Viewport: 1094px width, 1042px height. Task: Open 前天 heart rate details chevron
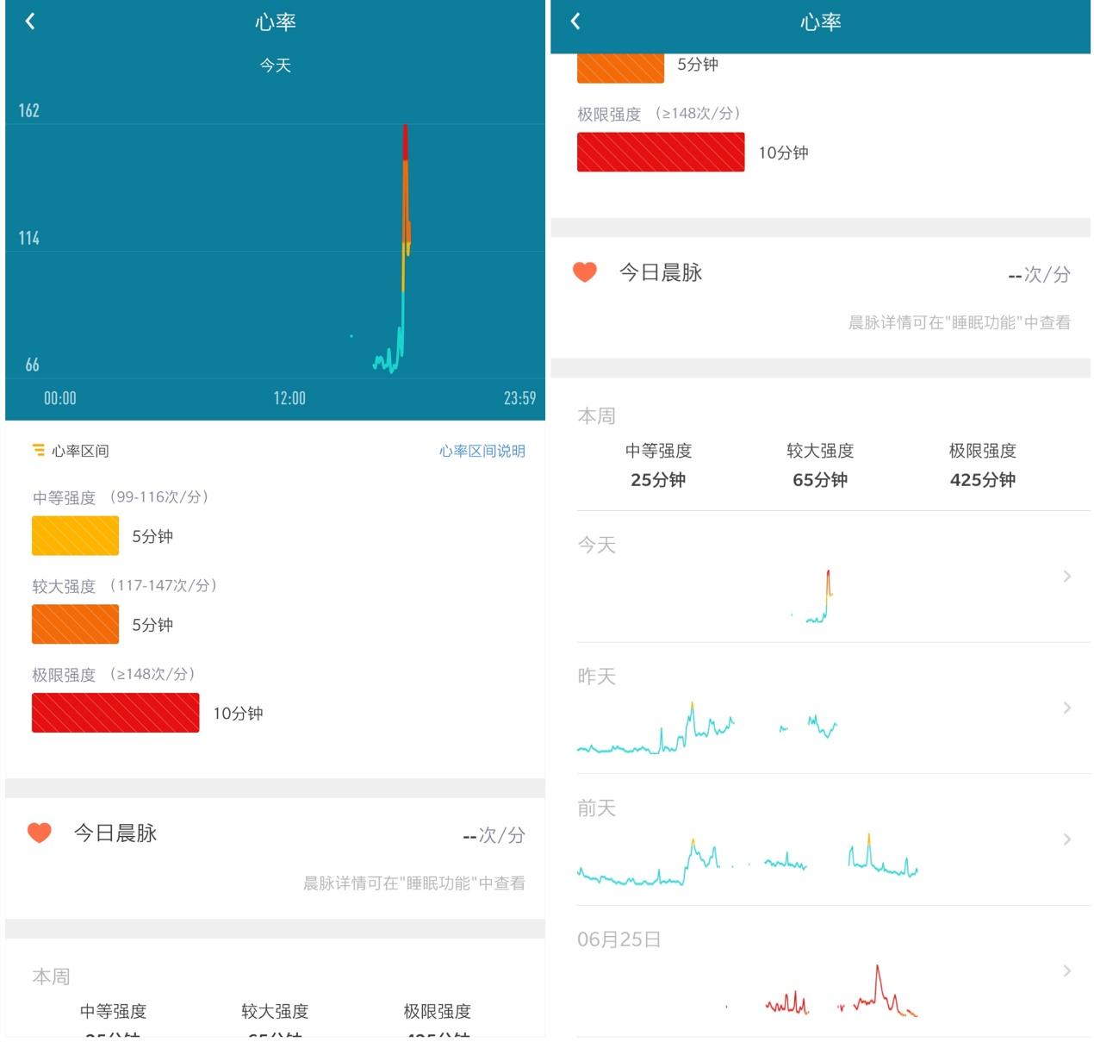click(x=1067, y=839)
